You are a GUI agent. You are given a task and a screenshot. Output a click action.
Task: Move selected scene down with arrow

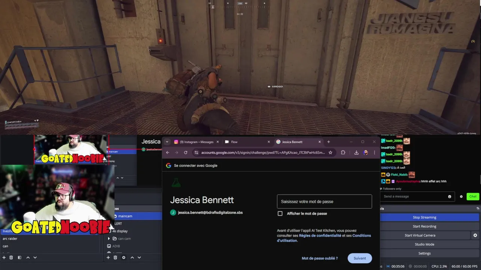[35, 258]
